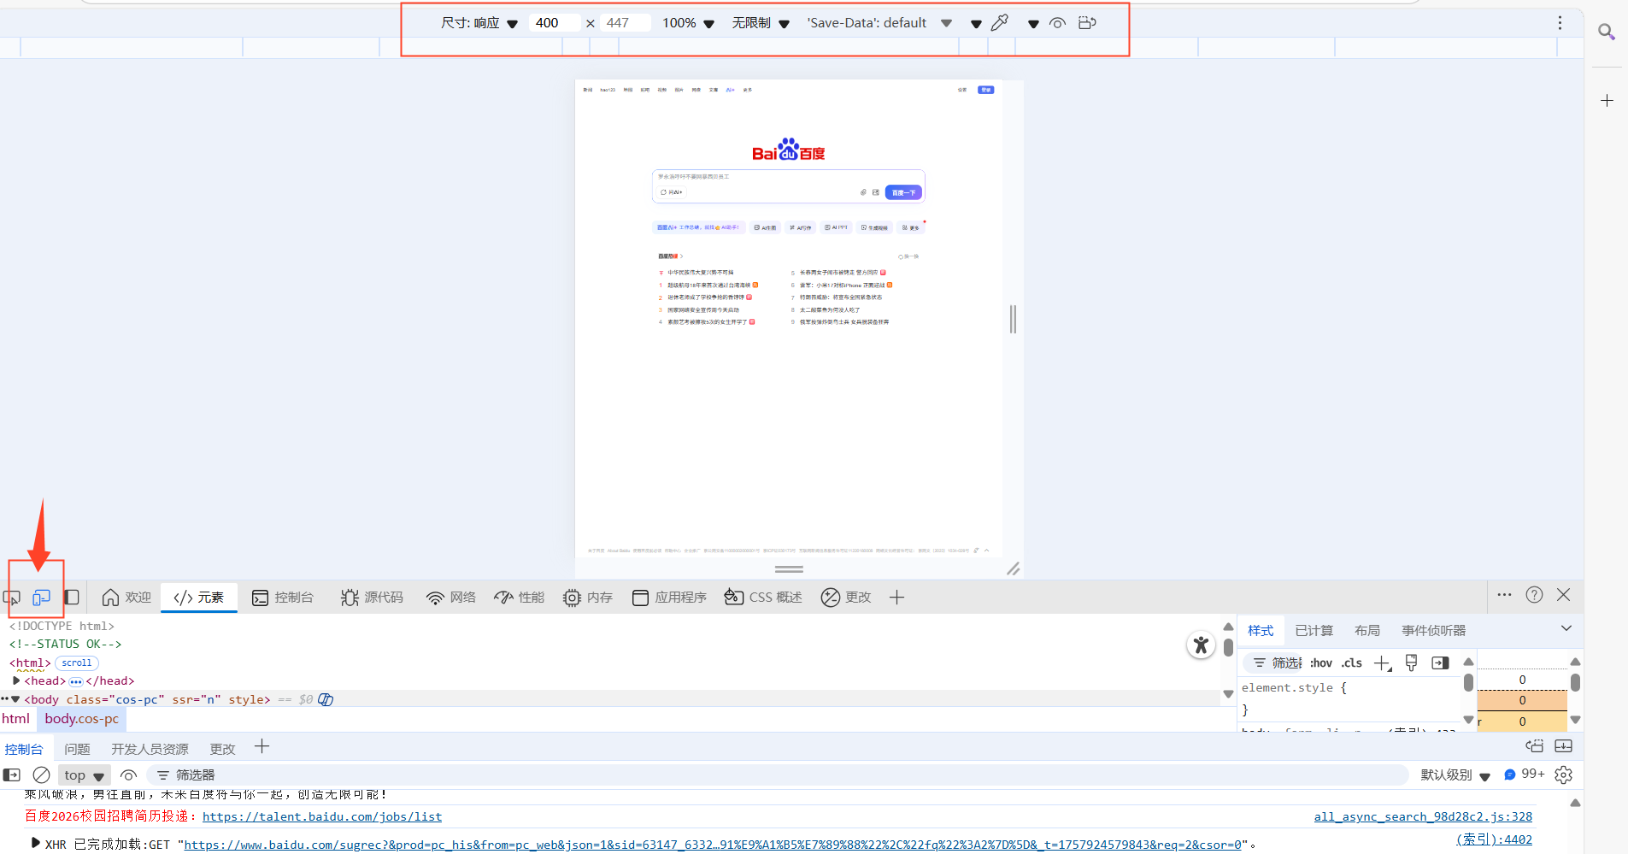Open the talent.baidu.com jobs link
This screenshot has height=854, width=1628.
click(322, 816)
